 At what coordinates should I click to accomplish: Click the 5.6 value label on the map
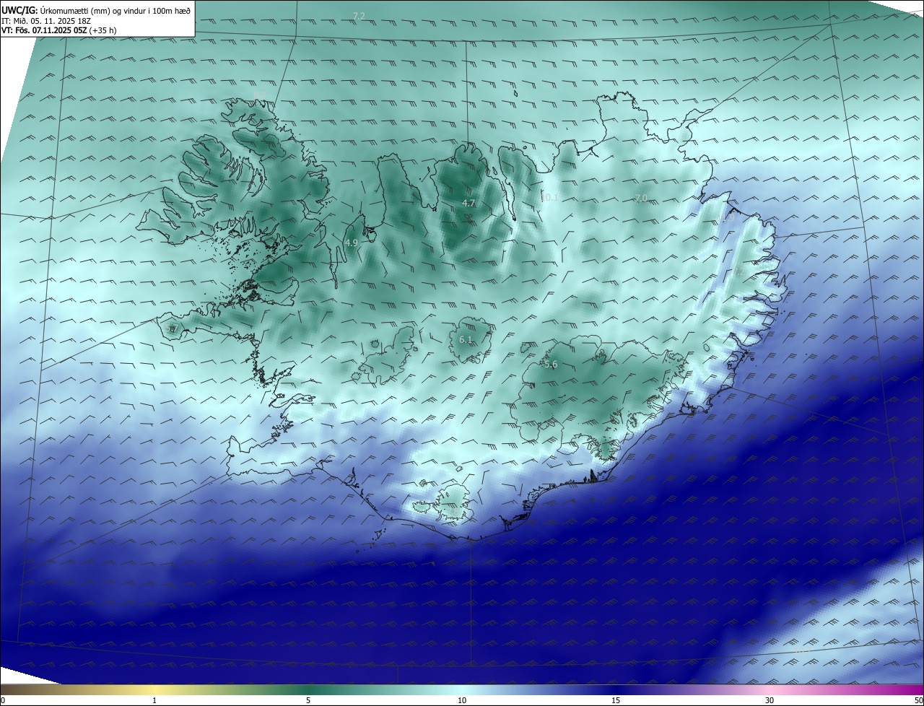click(551, 365)
